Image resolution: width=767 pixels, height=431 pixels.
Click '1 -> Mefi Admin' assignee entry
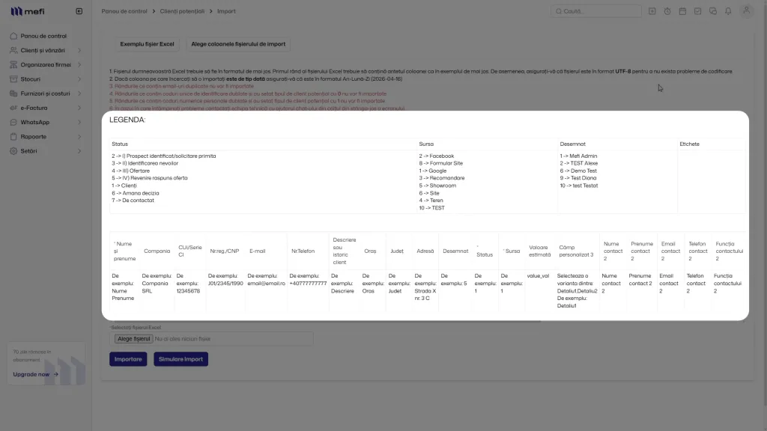pos(578,156)
